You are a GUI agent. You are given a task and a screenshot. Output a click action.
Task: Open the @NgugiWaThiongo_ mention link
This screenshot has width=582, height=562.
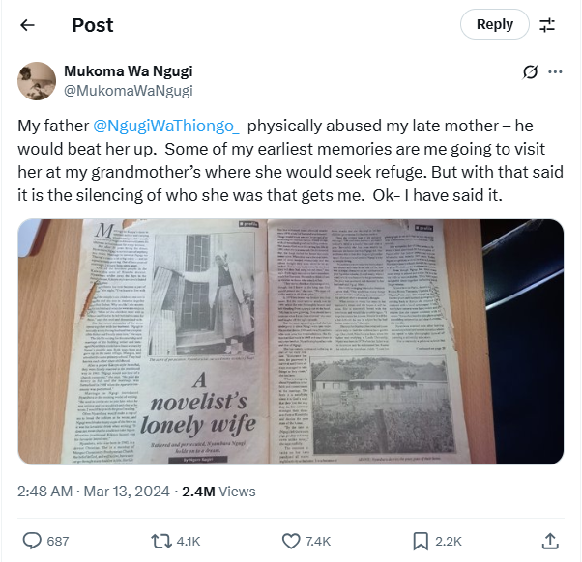(x=166, y=126)
